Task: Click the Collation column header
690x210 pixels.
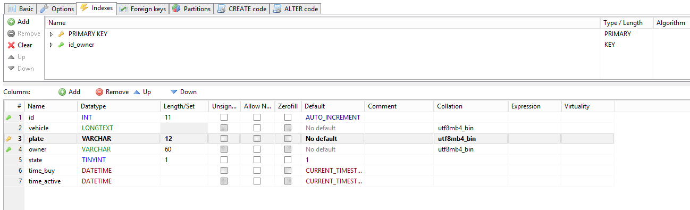Action: tap(471, 106)
